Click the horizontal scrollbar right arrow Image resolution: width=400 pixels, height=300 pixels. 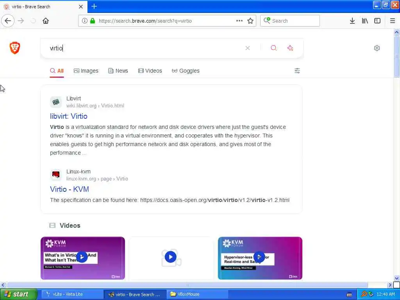[390, 285]
